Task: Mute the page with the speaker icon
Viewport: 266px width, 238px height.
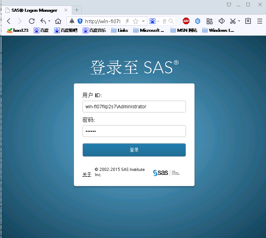Action: pyautogui.click(x=221, y=21)
